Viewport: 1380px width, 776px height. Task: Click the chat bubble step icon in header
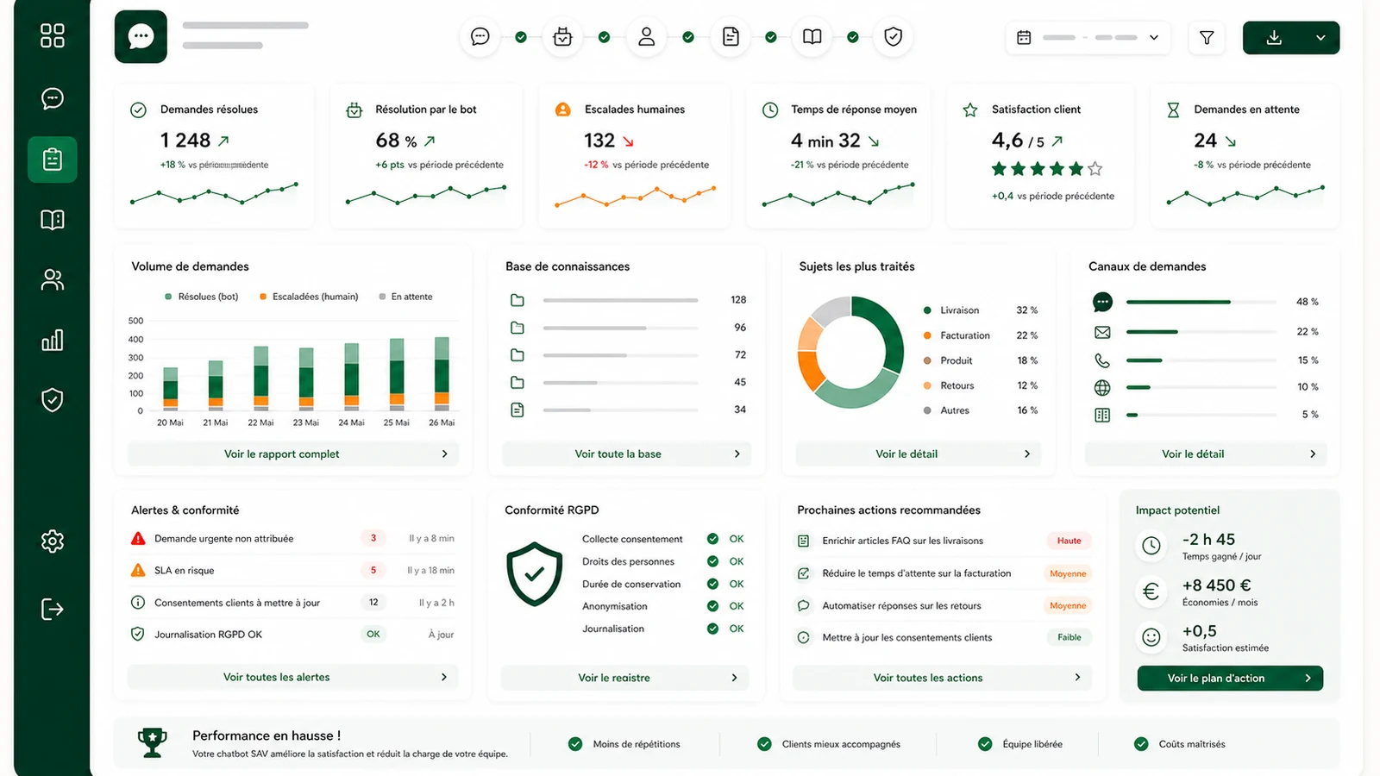click(480, 37)
